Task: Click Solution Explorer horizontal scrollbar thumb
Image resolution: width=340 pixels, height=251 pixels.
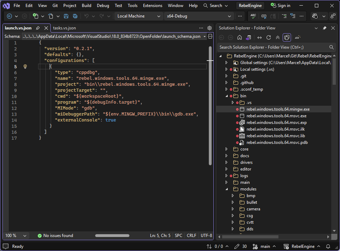Action: pyautogui.click(x=250, y=237)
